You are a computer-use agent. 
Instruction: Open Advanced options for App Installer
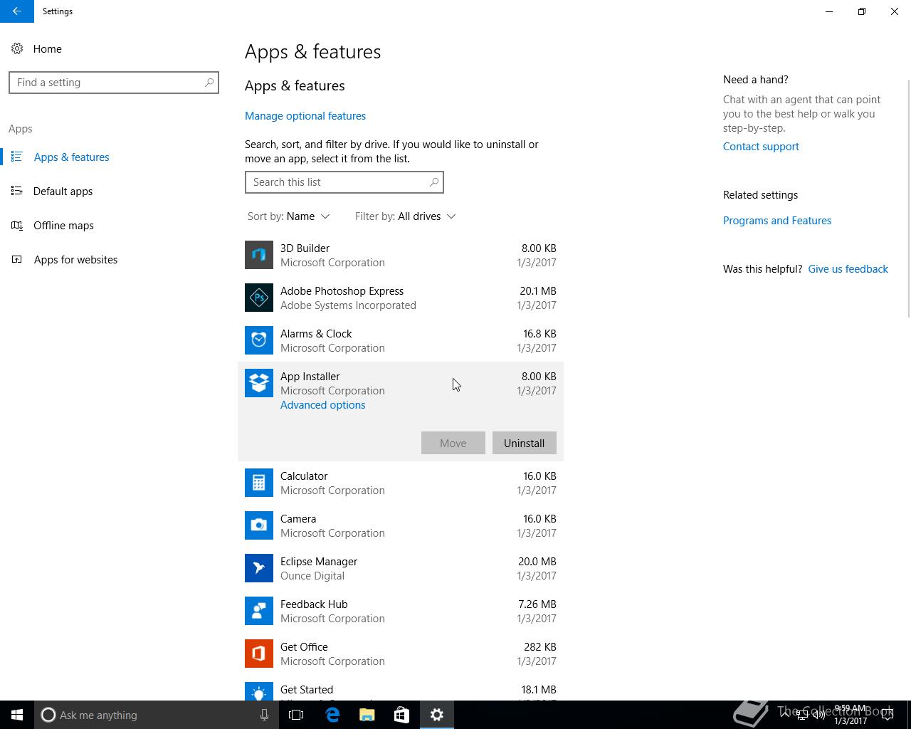pyautogui.click(x=322, y=405)
